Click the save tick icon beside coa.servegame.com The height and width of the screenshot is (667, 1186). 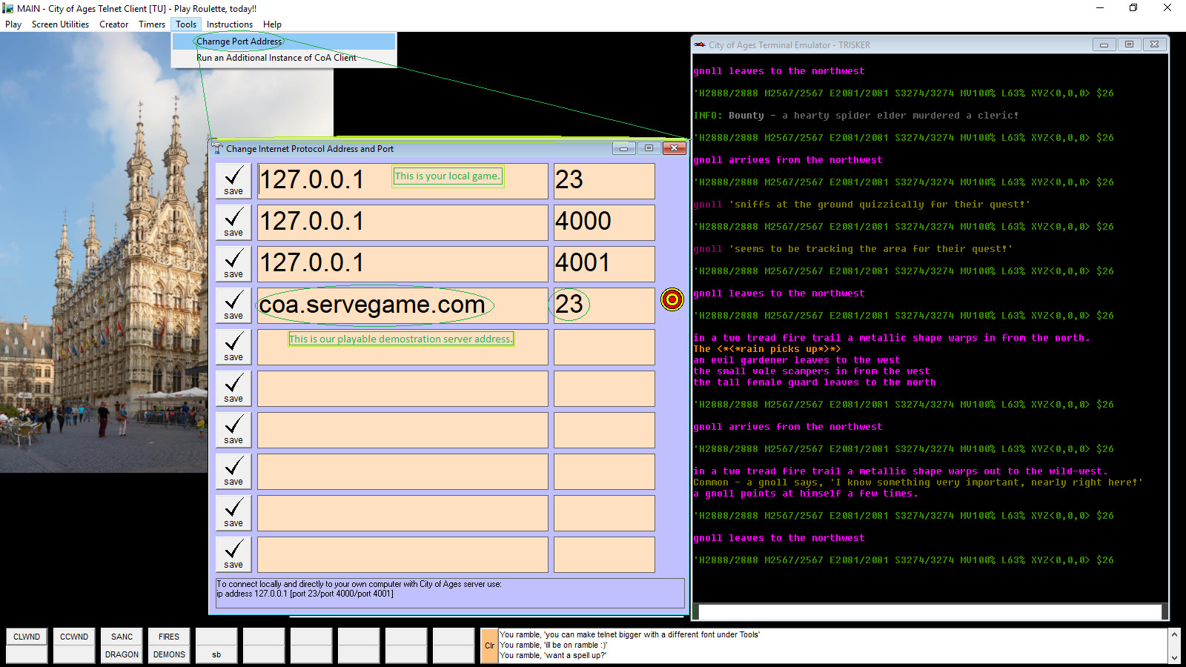pos(233,305)
